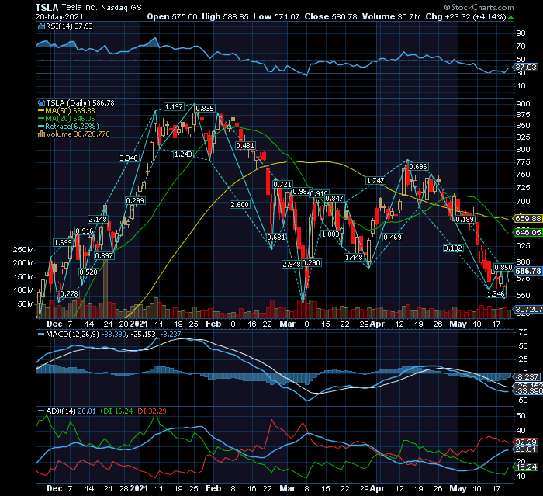Image resolution: width=543 pixels, height=496 pixels.
Task: Click the green up-arrow beside Chg
Action: [510, 17]
